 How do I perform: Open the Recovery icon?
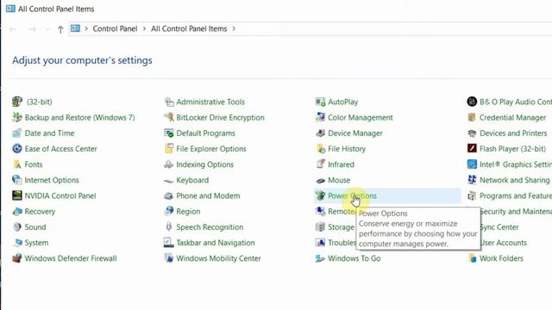tap(17, 211)
